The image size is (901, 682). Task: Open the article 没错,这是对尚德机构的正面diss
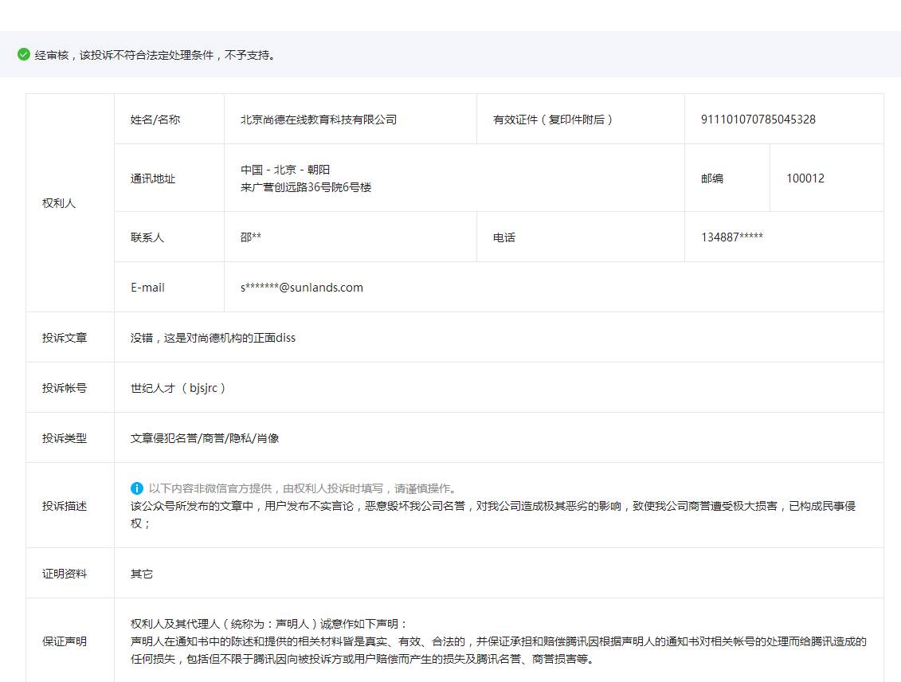click(213, 338)
